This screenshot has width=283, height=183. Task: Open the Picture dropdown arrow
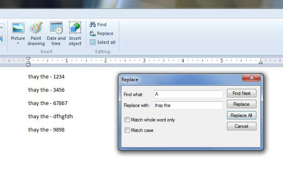pyautogui.click(x=18, y=43)
